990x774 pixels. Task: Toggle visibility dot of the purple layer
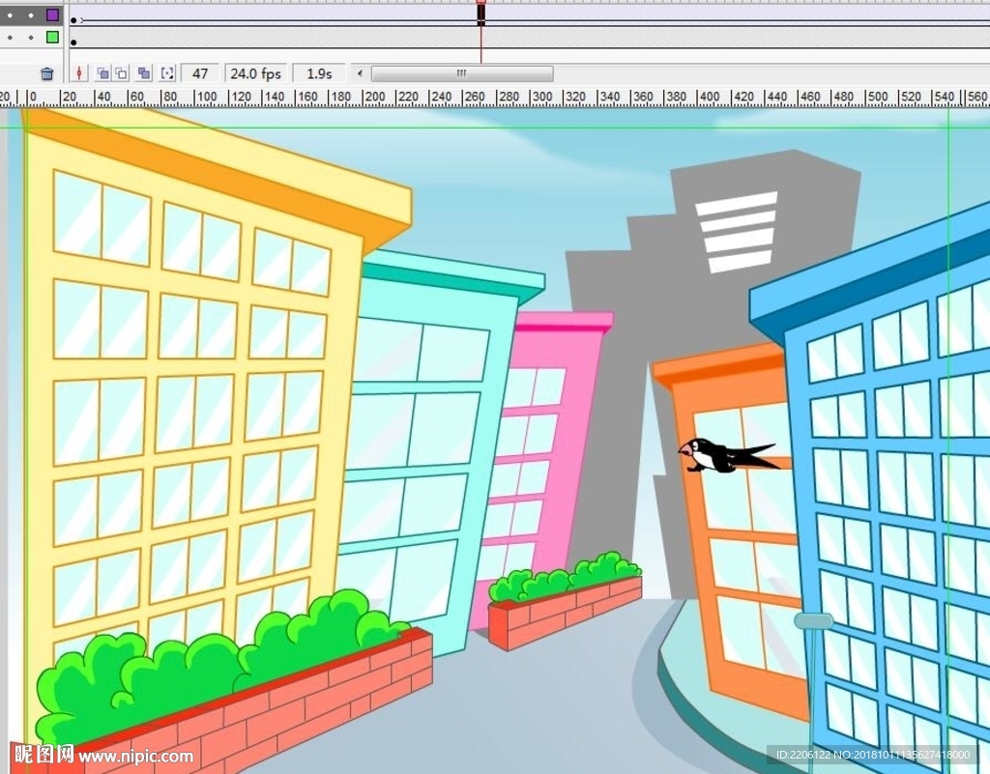(11, 15)
